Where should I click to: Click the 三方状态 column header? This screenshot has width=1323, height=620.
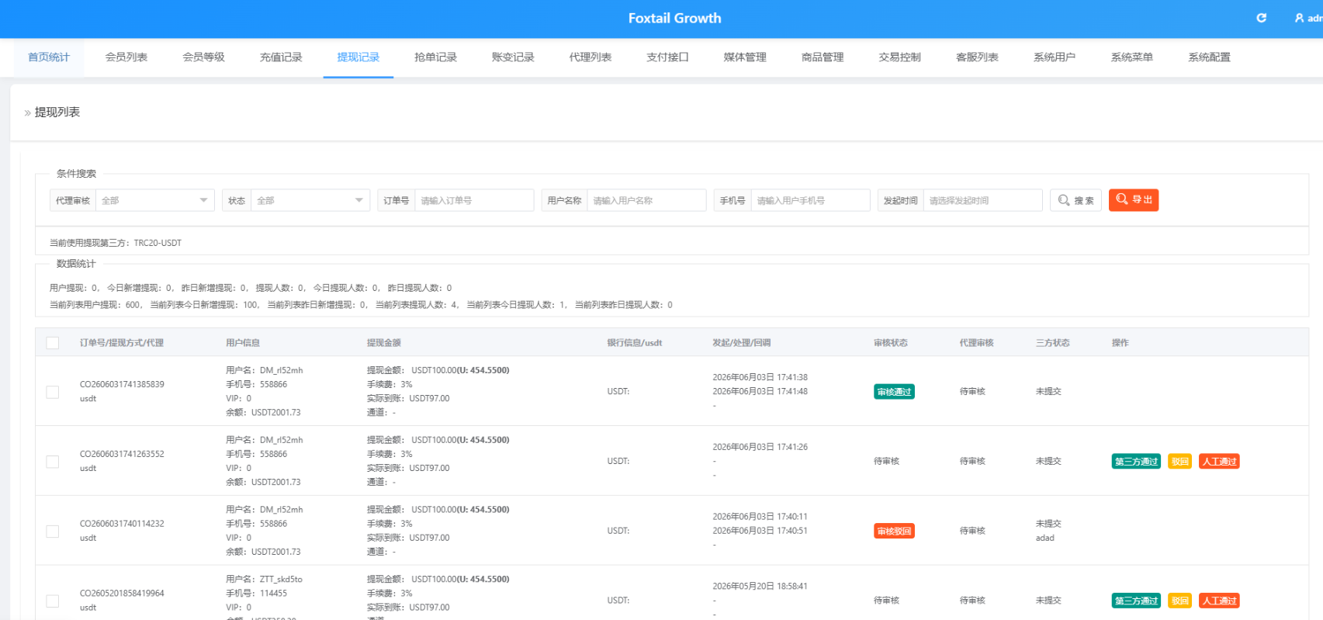tap(1053, 343)
